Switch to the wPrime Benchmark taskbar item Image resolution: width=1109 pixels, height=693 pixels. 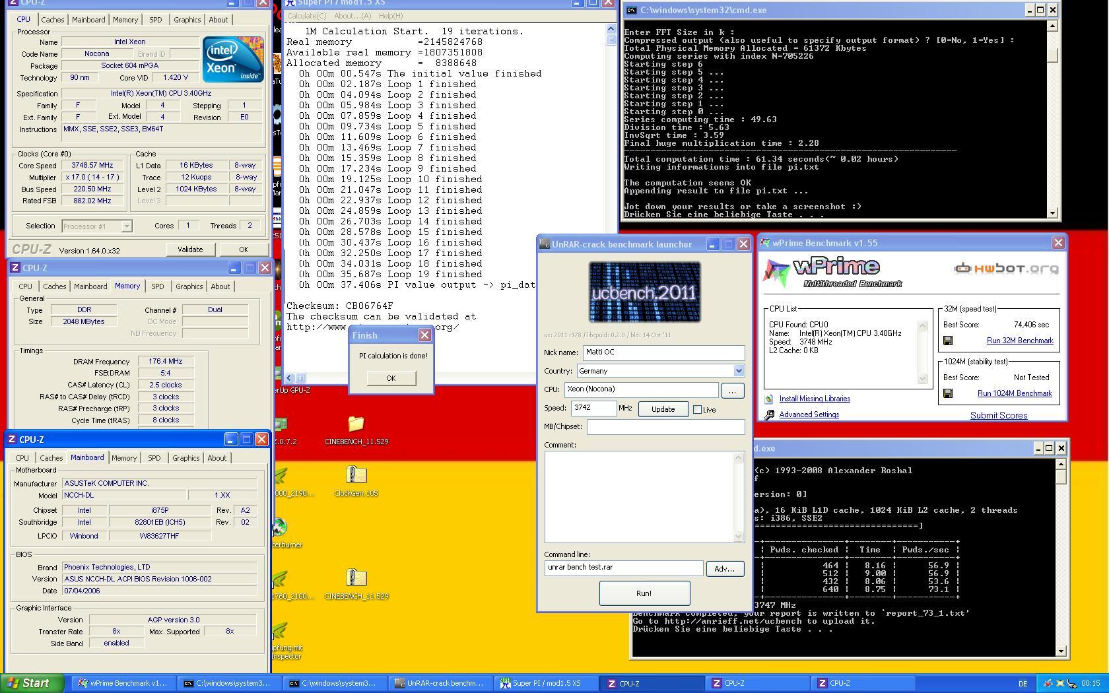tap(123, 683)
